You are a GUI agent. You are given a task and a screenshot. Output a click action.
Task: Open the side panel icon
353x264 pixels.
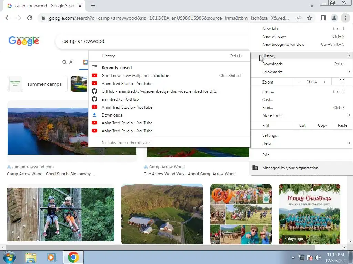[x=323, y=18]
